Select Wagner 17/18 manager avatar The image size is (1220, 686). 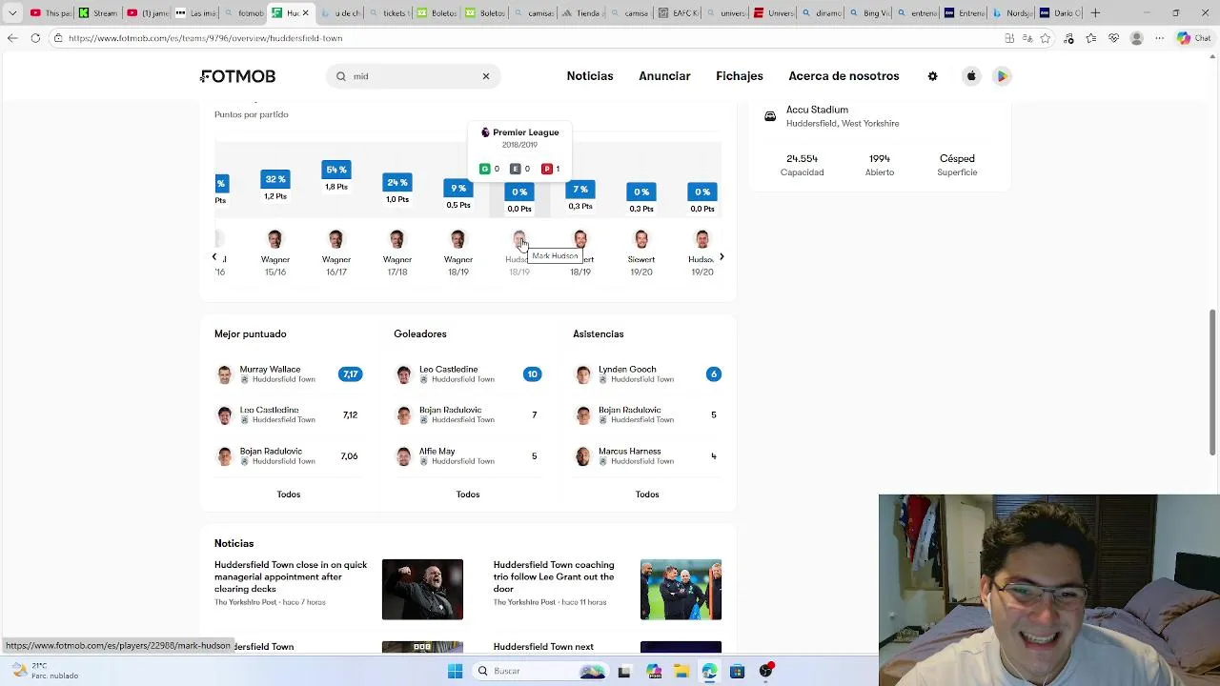coord(397,239)
